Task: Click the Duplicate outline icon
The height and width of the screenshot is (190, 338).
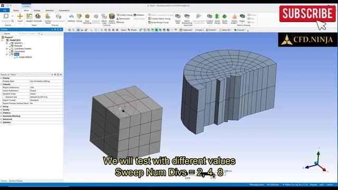Action: pos(6,16)
